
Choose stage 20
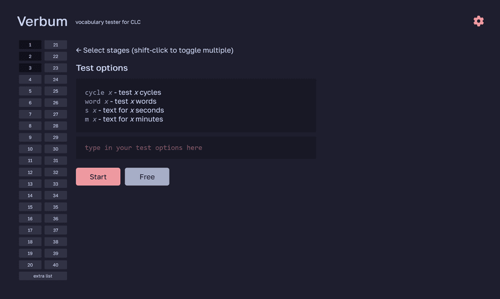[30, 265]
